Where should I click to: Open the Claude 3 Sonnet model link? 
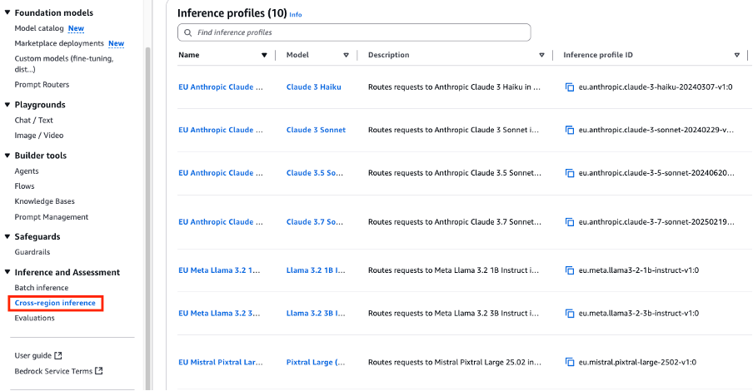click(316, 130)
